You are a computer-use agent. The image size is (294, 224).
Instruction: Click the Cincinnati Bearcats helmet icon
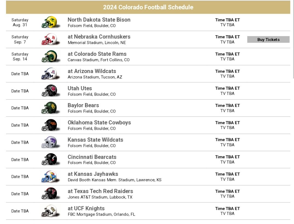(50, 159)
